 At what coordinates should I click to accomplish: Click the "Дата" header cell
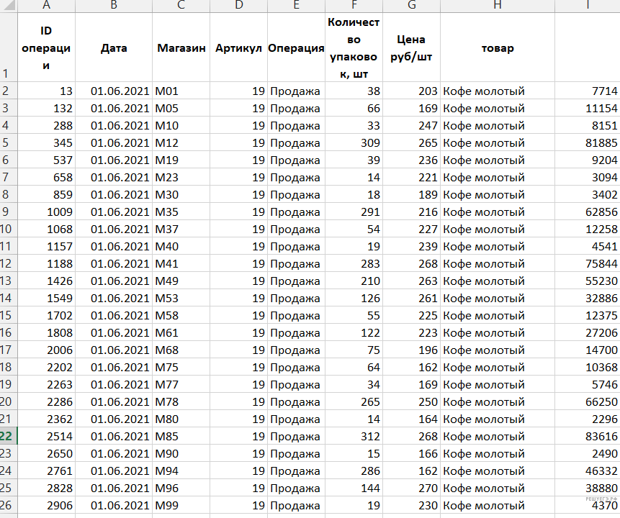click(114, 48)
